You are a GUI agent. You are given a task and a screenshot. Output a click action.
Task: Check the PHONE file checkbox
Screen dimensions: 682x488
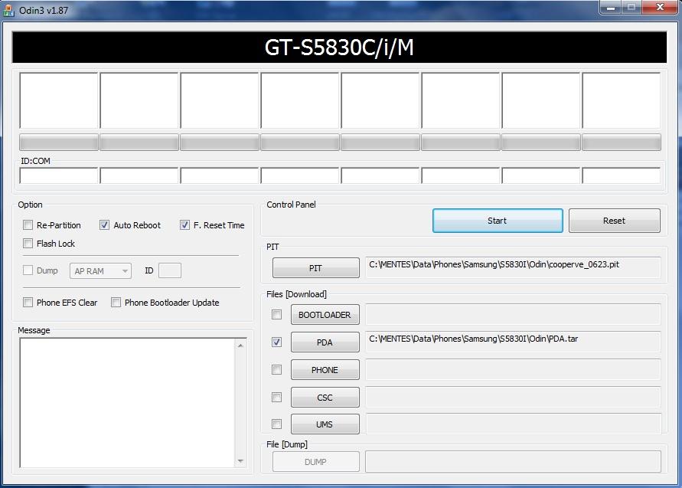pos(276,369)
